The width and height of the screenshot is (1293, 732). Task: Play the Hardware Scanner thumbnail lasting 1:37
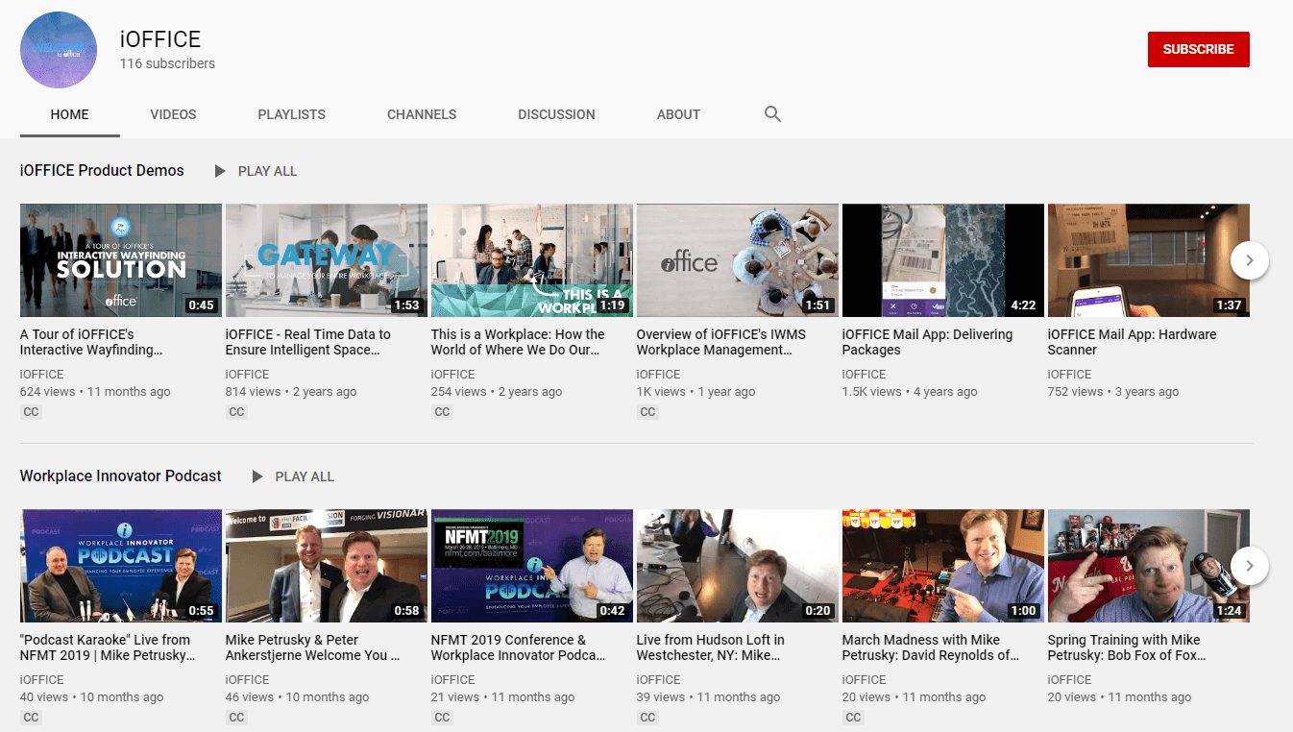(1149, 260)
